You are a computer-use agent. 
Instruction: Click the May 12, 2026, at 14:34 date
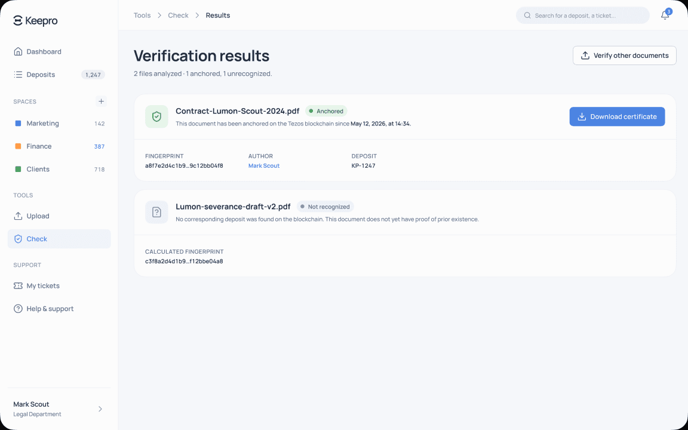(380, 124)
